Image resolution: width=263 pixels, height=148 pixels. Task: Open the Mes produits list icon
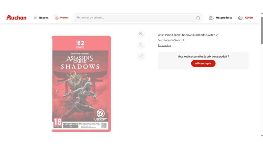point(211,18)
